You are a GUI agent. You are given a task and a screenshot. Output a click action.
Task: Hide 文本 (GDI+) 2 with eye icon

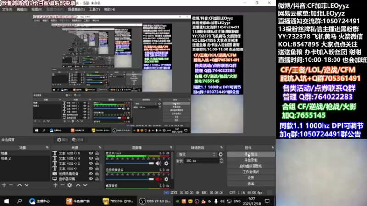click(x=91, y=163)
